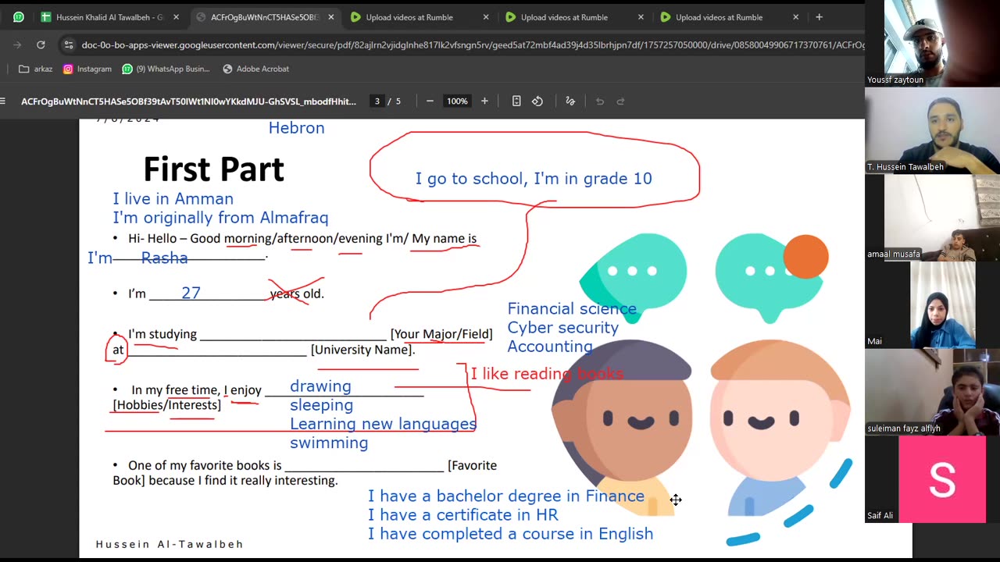The height and width of the screenshot is (562, 1000).
Task: Open the pinned WhatsApp tab
Action: point(18,16)
